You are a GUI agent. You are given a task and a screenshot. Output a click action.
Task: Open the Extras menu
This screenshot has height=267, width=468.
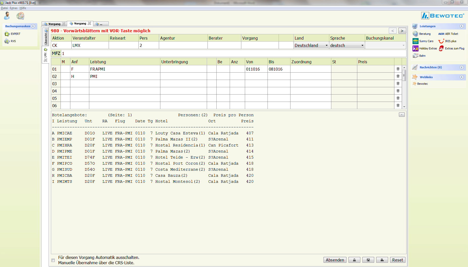tap(14, 8)
